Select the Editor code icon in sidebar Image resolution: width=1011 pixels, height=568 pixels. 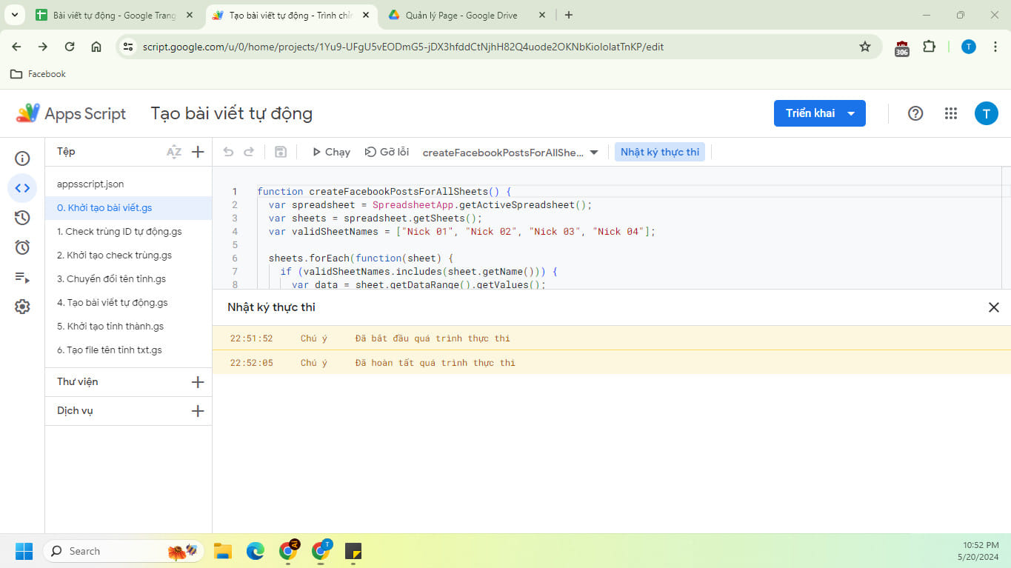point(22,188)
